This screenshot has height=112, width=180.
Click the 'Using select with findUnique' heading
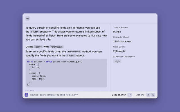pos(45,46)
